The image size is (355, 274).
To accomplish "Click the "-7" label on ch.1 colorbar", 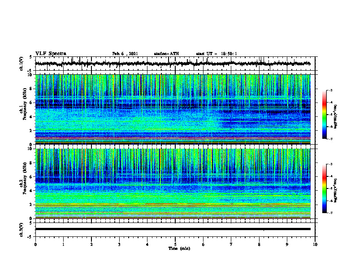I will 331,139.
